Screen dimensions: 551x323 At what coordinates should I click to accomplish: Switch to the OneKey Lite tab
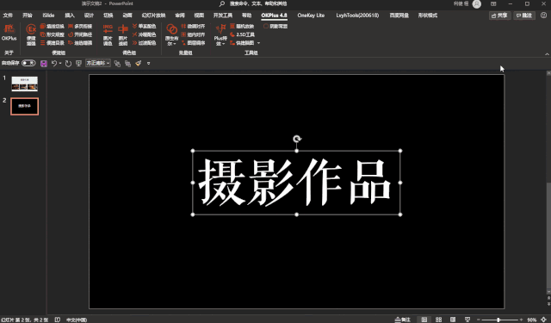click(311, 16)
